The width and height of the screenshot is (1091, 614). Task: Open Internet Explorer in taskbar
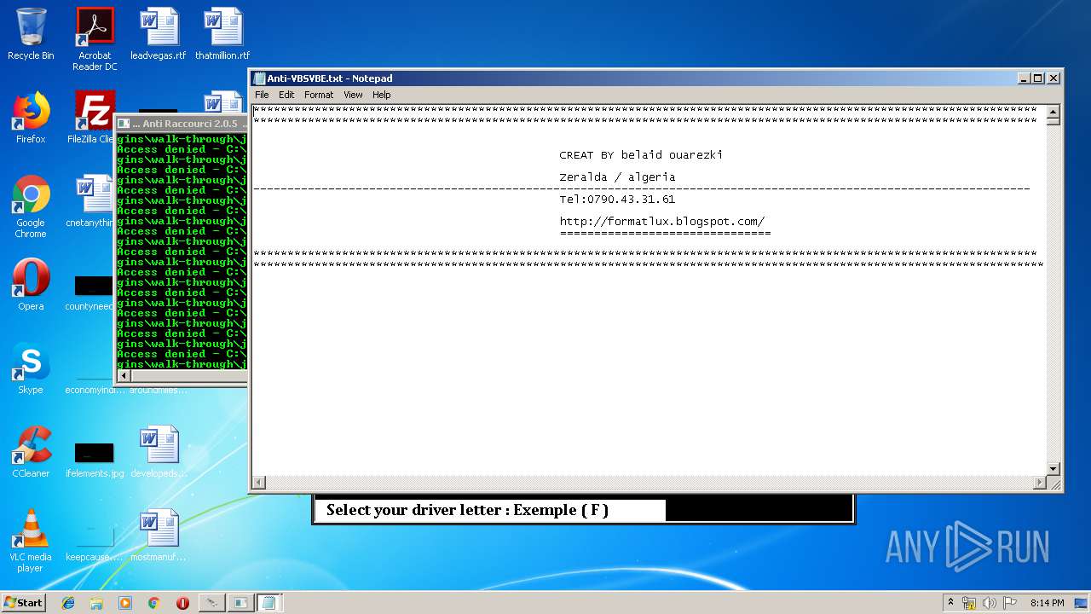68,603
